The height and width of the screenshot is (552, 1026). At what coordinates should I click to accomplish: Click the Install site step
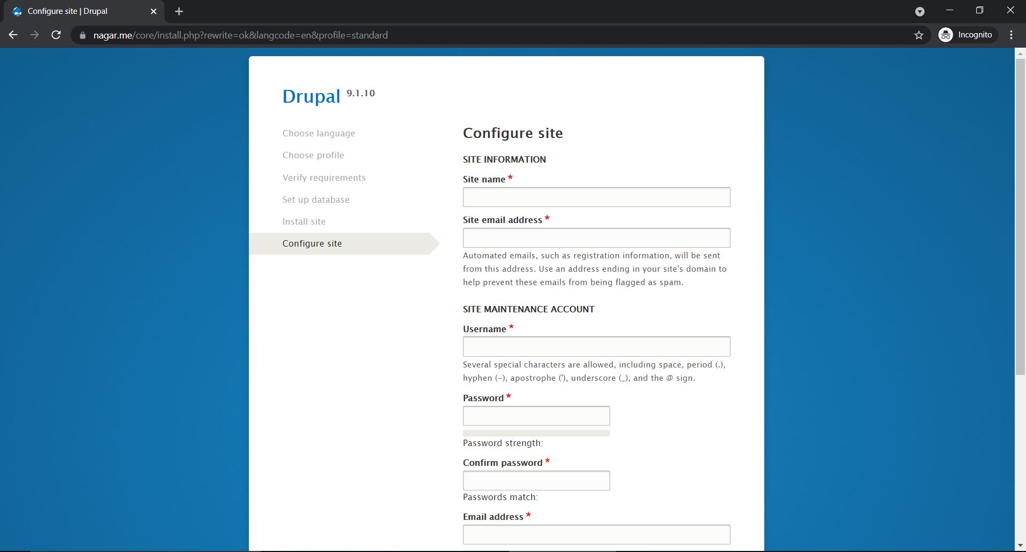tap(304, 221)
